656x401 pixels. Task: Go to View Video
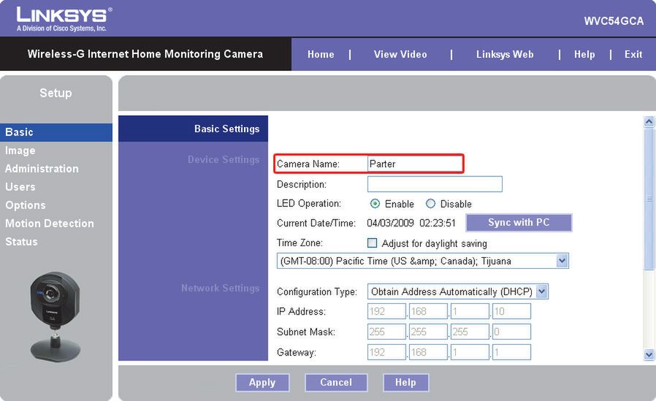pyautogui.click(x=400, y=54)
